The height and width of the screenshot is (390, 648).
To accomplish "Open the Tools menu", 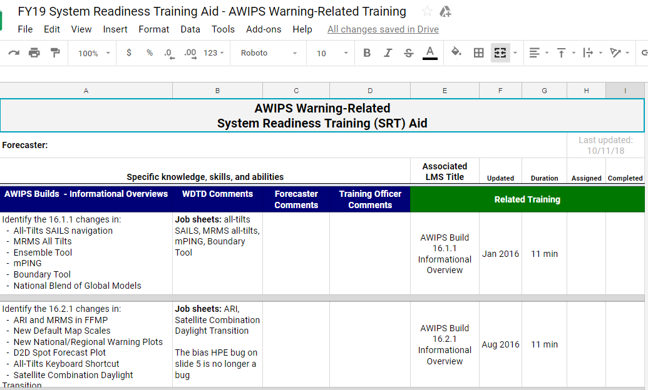I will click(x=223, y=29).
